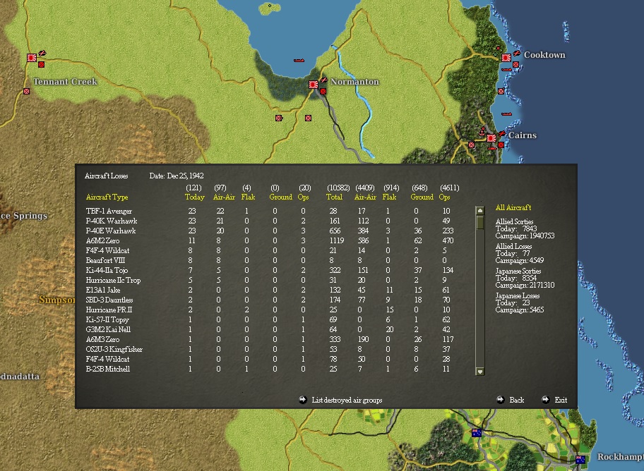Go Back from Aircraft Losses screen
This screenshot has height=471, width=644.
[x=517, y=400]
